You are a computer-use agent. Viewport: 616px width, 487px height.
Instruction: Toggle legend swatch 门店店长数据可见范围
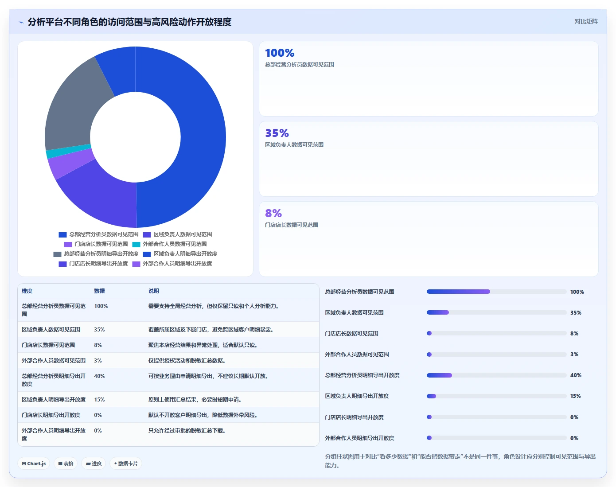tap(68, 244)
